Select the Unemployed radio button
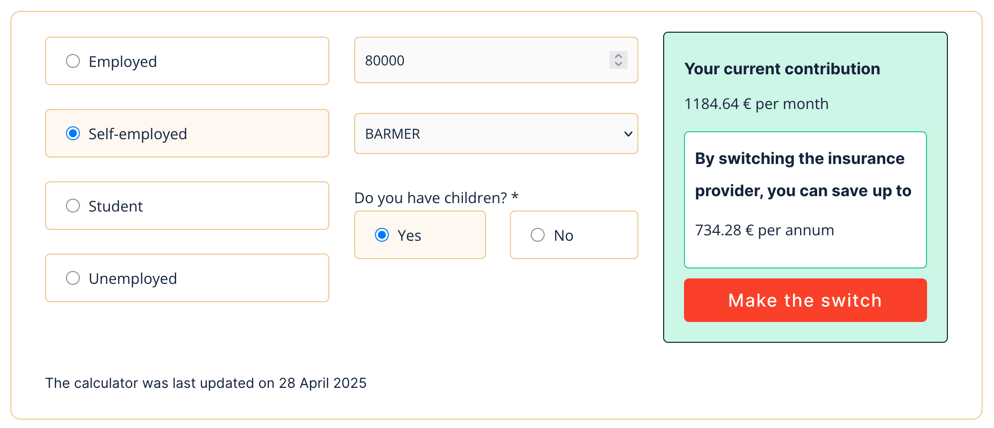The height and width of the screenshot is (428, 994). pos(73,278)
